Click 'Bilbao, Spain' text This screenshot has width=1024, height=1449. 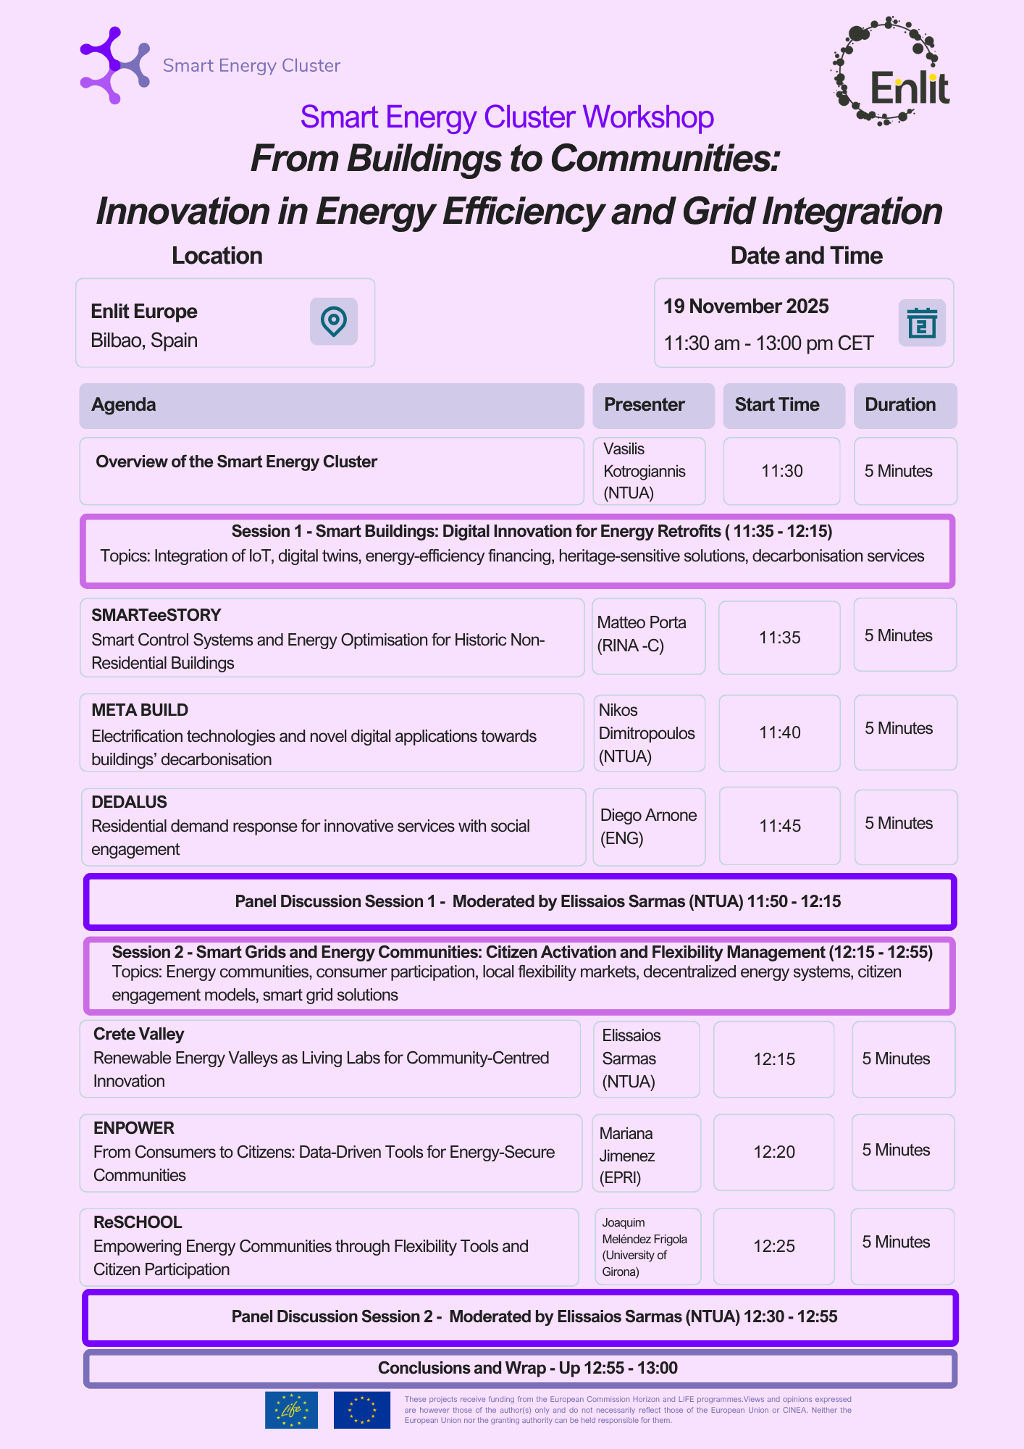144,341
